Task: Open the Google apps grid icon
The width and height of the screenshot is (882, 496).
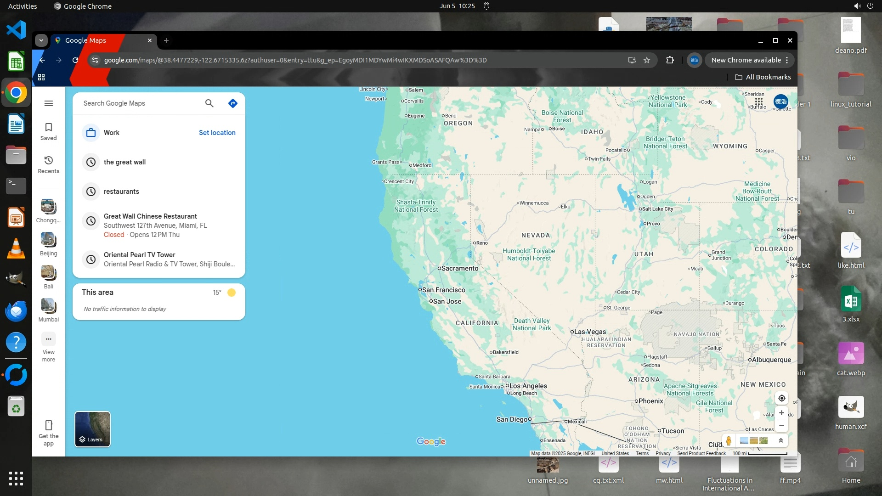Action: pos(758,101)
